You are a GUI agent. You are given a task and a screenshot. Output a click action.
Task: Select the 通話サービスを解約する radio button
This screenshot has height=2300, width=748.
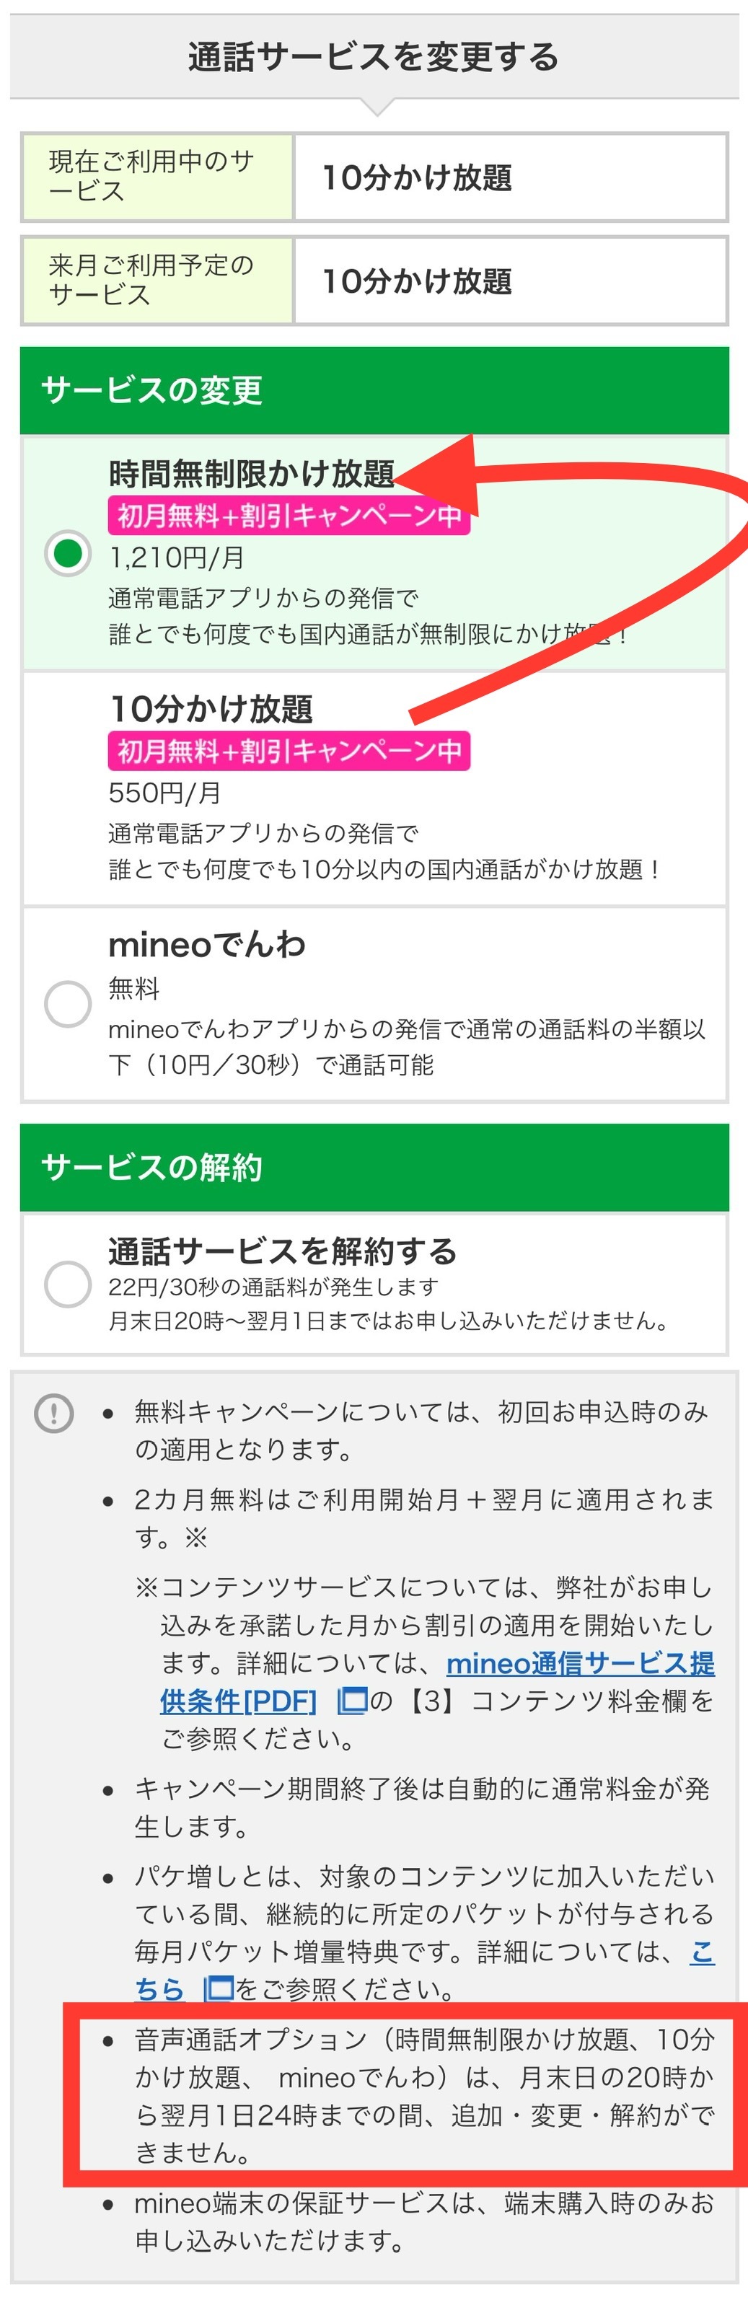click(68, 1284)
